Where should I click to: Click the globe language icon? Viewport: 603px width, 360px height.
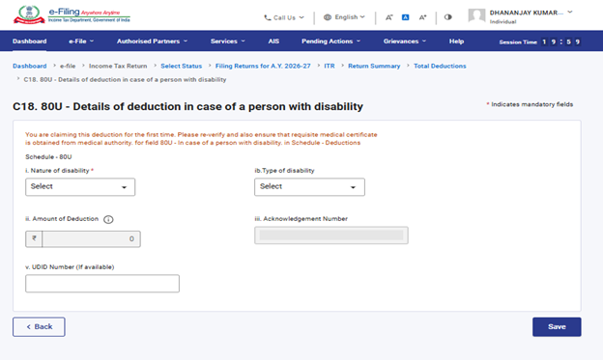328,17
